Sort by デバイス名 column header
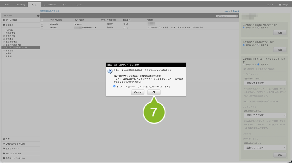The width and height of the screenshot is (292, 164). click(x=79, y=20)
